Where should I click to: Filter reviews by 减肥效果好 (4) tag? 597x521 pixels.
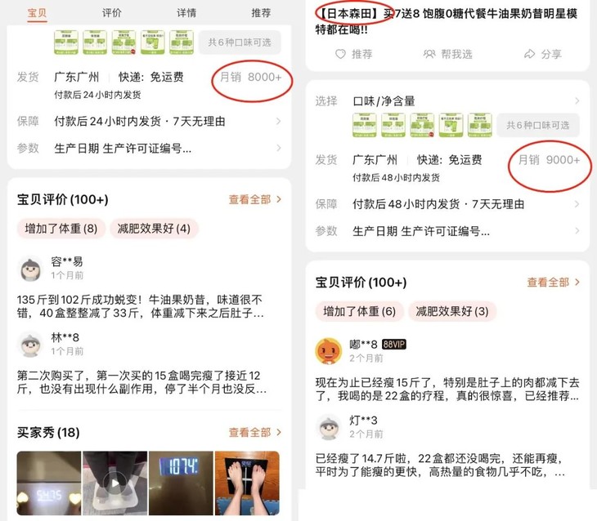point(154,229)
